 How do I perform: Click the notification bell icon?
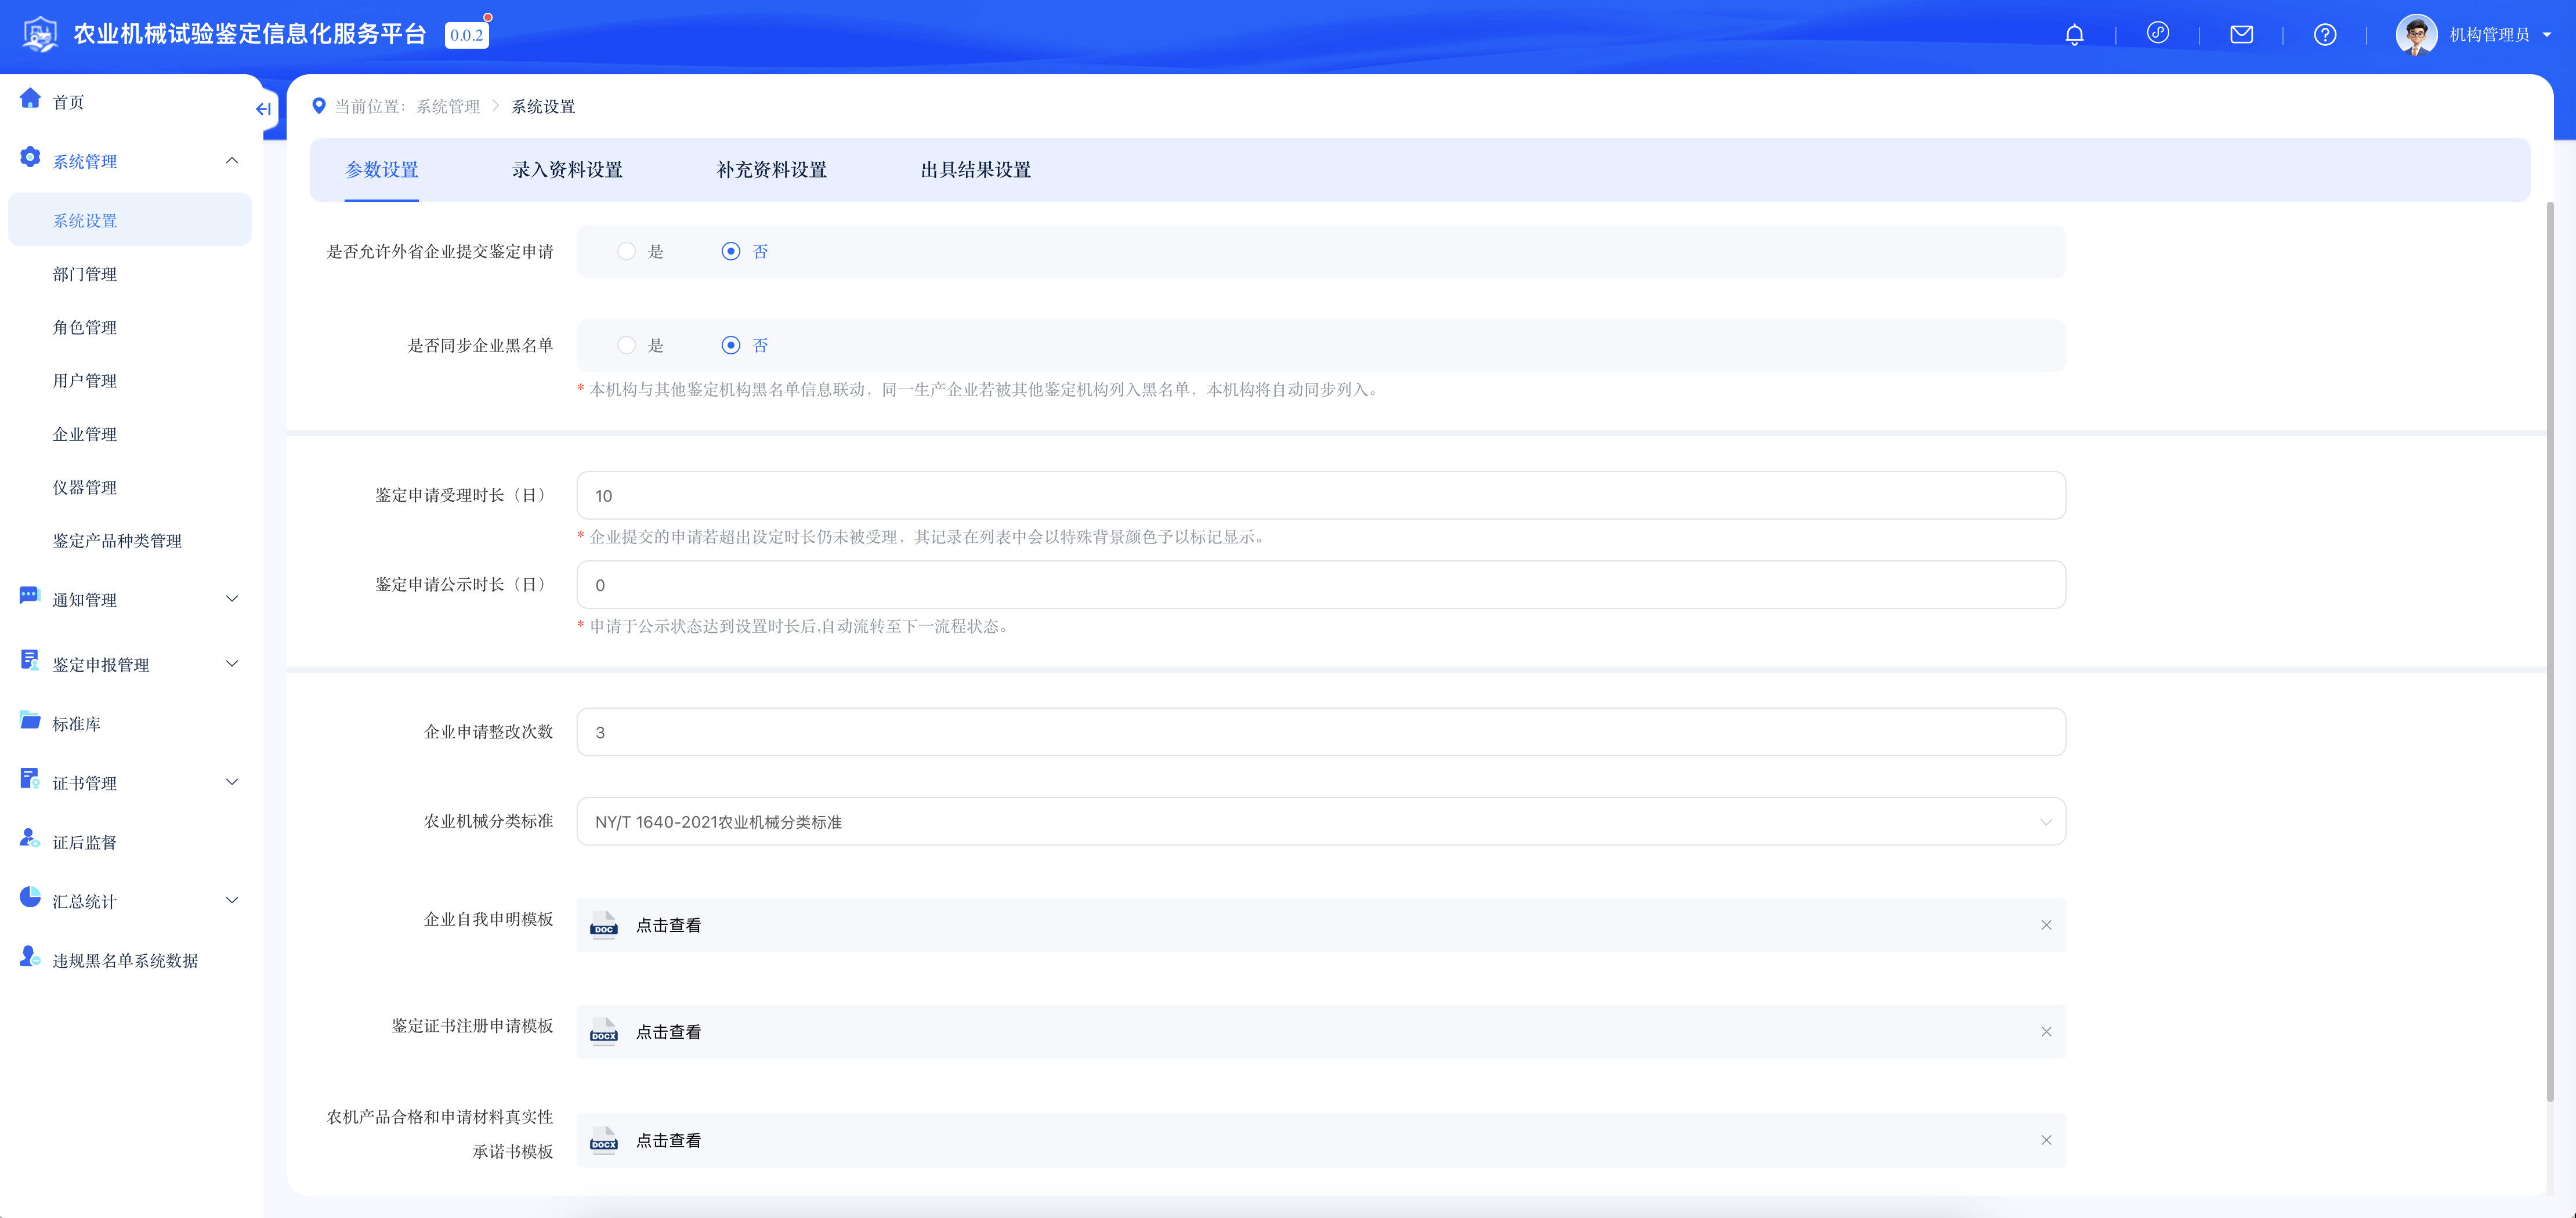[x=2074, y=35]
